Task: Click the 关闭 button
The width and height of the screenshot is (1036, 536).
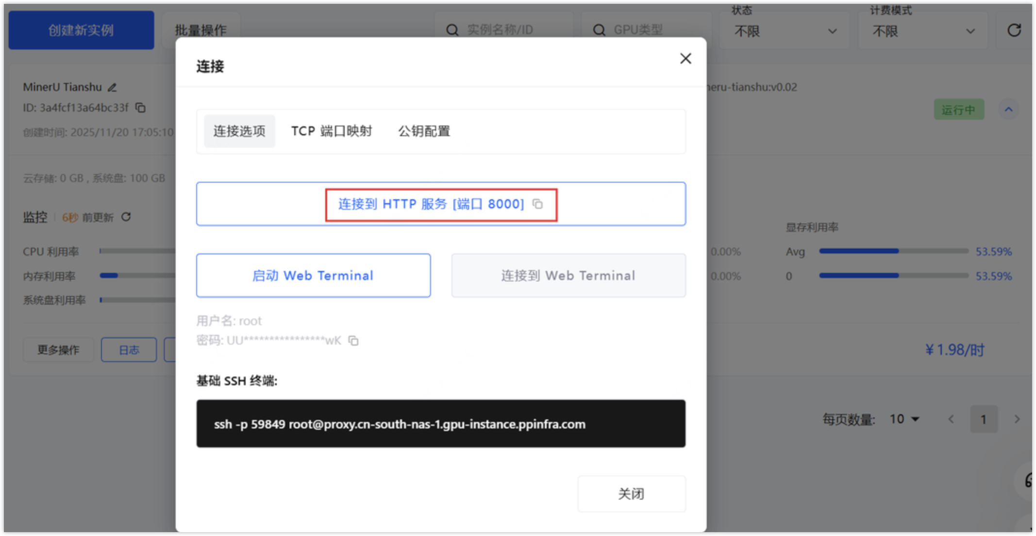Action: [631, 493]
